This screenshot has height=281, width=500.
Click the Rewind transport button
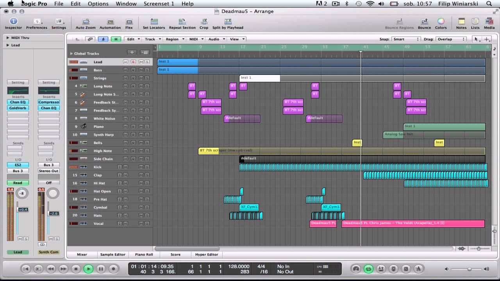click(51, 269)
